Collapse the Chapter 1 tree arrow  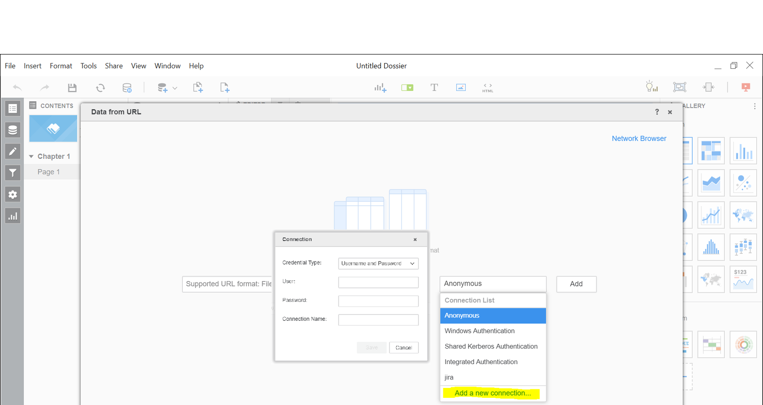31,157
